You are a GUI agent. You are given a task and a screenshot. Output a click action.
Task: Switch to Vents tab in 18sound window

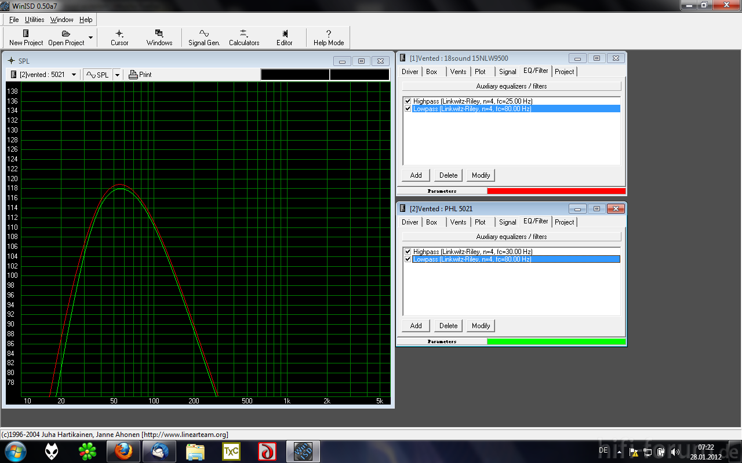(458, 72)
